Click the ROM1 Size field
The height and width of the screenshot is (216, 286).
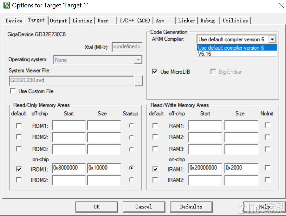point(104,125)
